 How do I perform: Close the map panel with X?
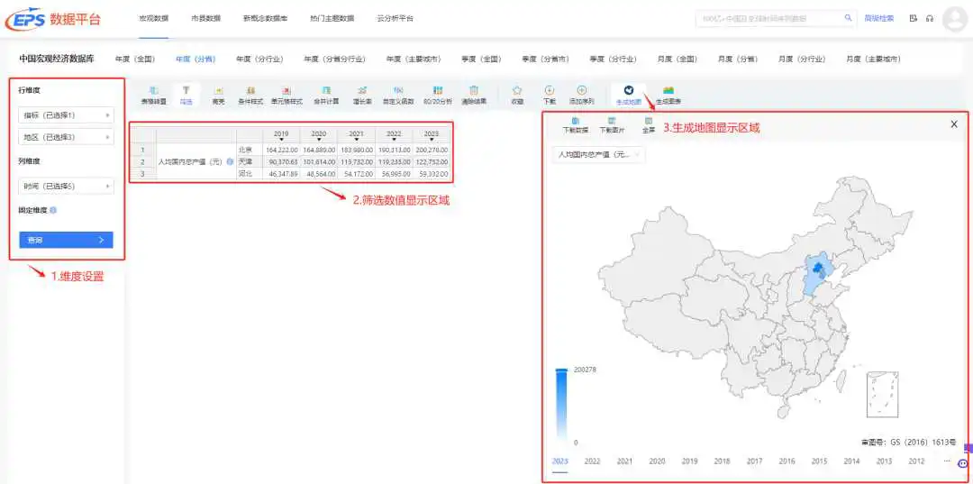coord(954,124)
